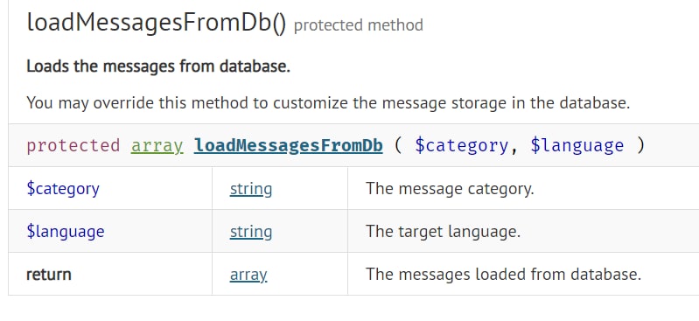Follow the green array return type link

click(157, 146)
